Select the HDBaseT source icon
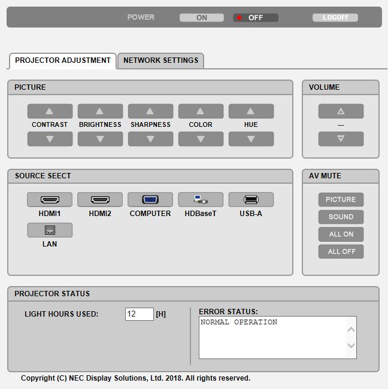The width and height of the screenshot is (388, 389). pyautogui.click(x=201, y=200)
